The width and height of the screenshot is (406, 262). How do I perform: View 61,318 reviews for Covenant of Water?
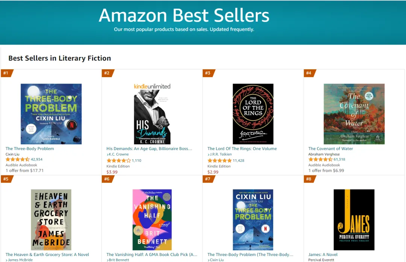coord(339,159)
